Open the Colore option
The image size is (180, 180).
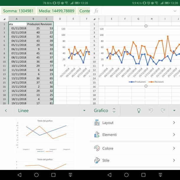(x=135, y=148)
